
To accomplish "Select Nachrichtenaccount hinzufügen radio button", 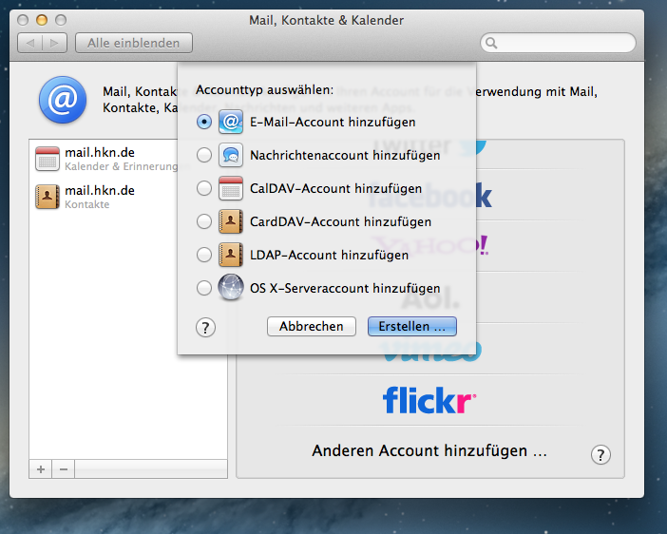I will point(203,155).
